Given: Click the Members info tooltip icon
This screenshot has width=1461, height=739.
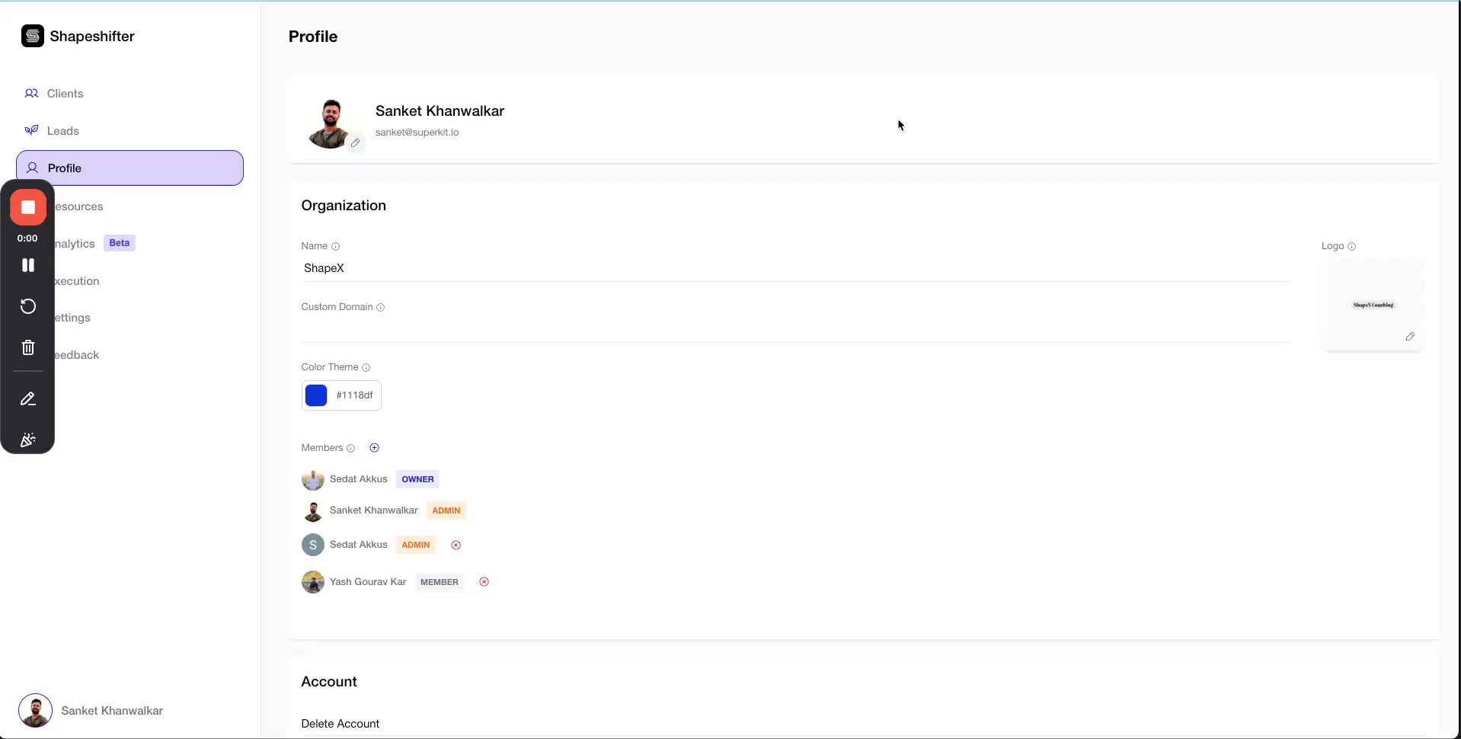Looking at the screenshot, I should pyautogui.click(x=350, y=449).
